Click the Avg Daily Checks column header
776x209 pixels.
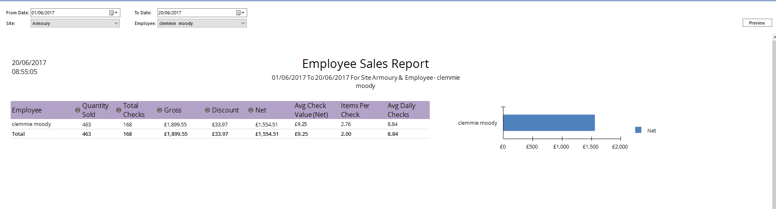[402, 110]
